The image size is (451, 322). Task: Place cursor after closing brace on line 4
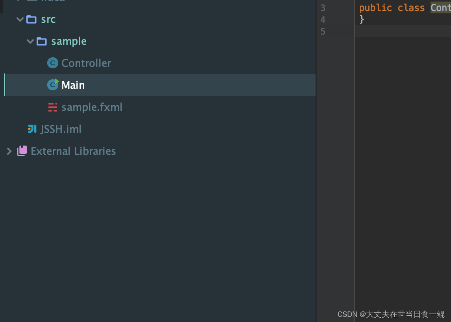pyautogui.click(x=365, y=20)
